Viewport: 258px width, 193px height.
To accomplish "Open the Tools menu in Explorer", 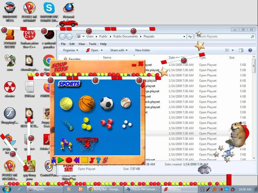I will pos(92,44).
